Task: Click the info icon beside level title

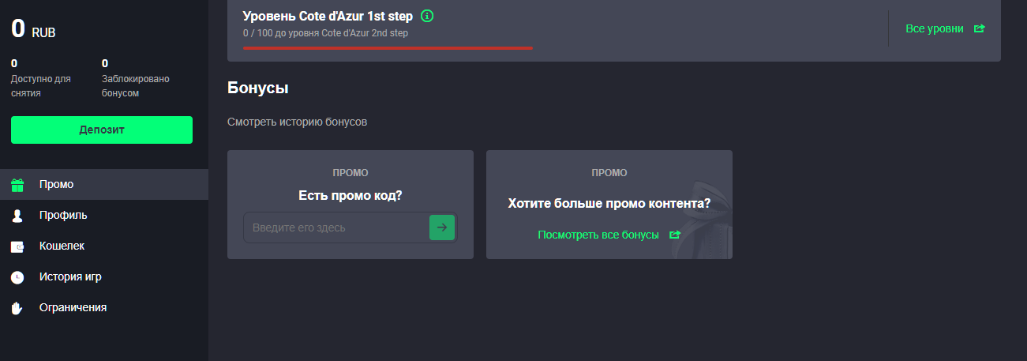Action: (427, 16)
